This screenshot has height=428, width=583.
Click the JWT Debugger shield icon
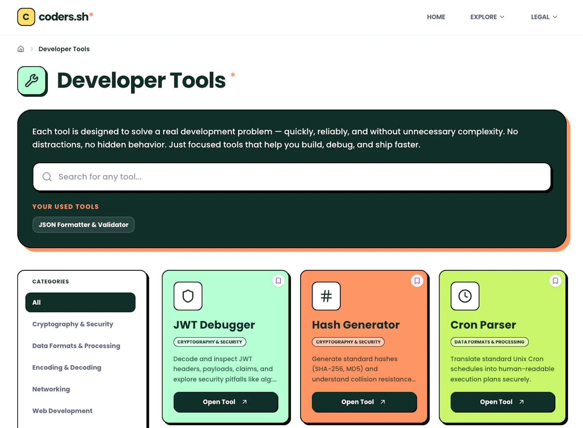(188, 296)
